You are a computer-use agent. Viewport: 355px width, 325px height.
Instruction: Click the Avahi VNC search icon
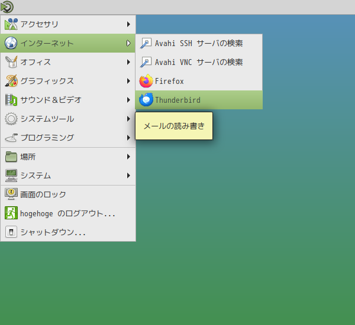pos(146,62)
